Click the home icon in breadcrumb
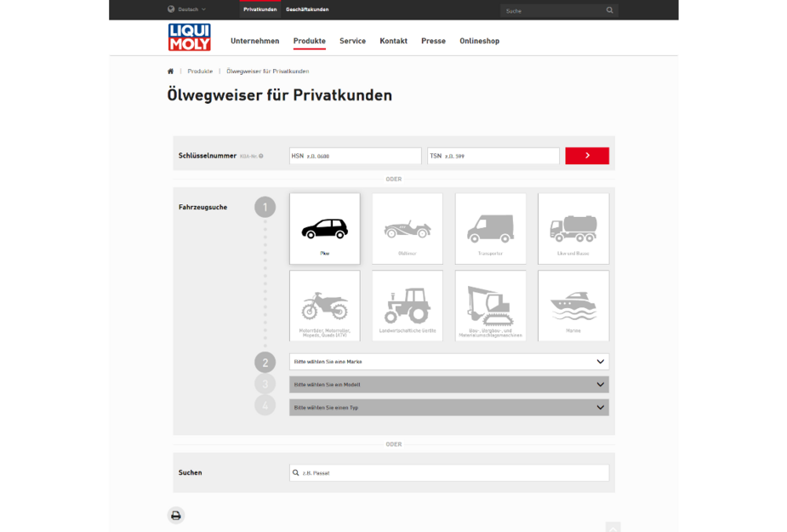 point(171,72)
